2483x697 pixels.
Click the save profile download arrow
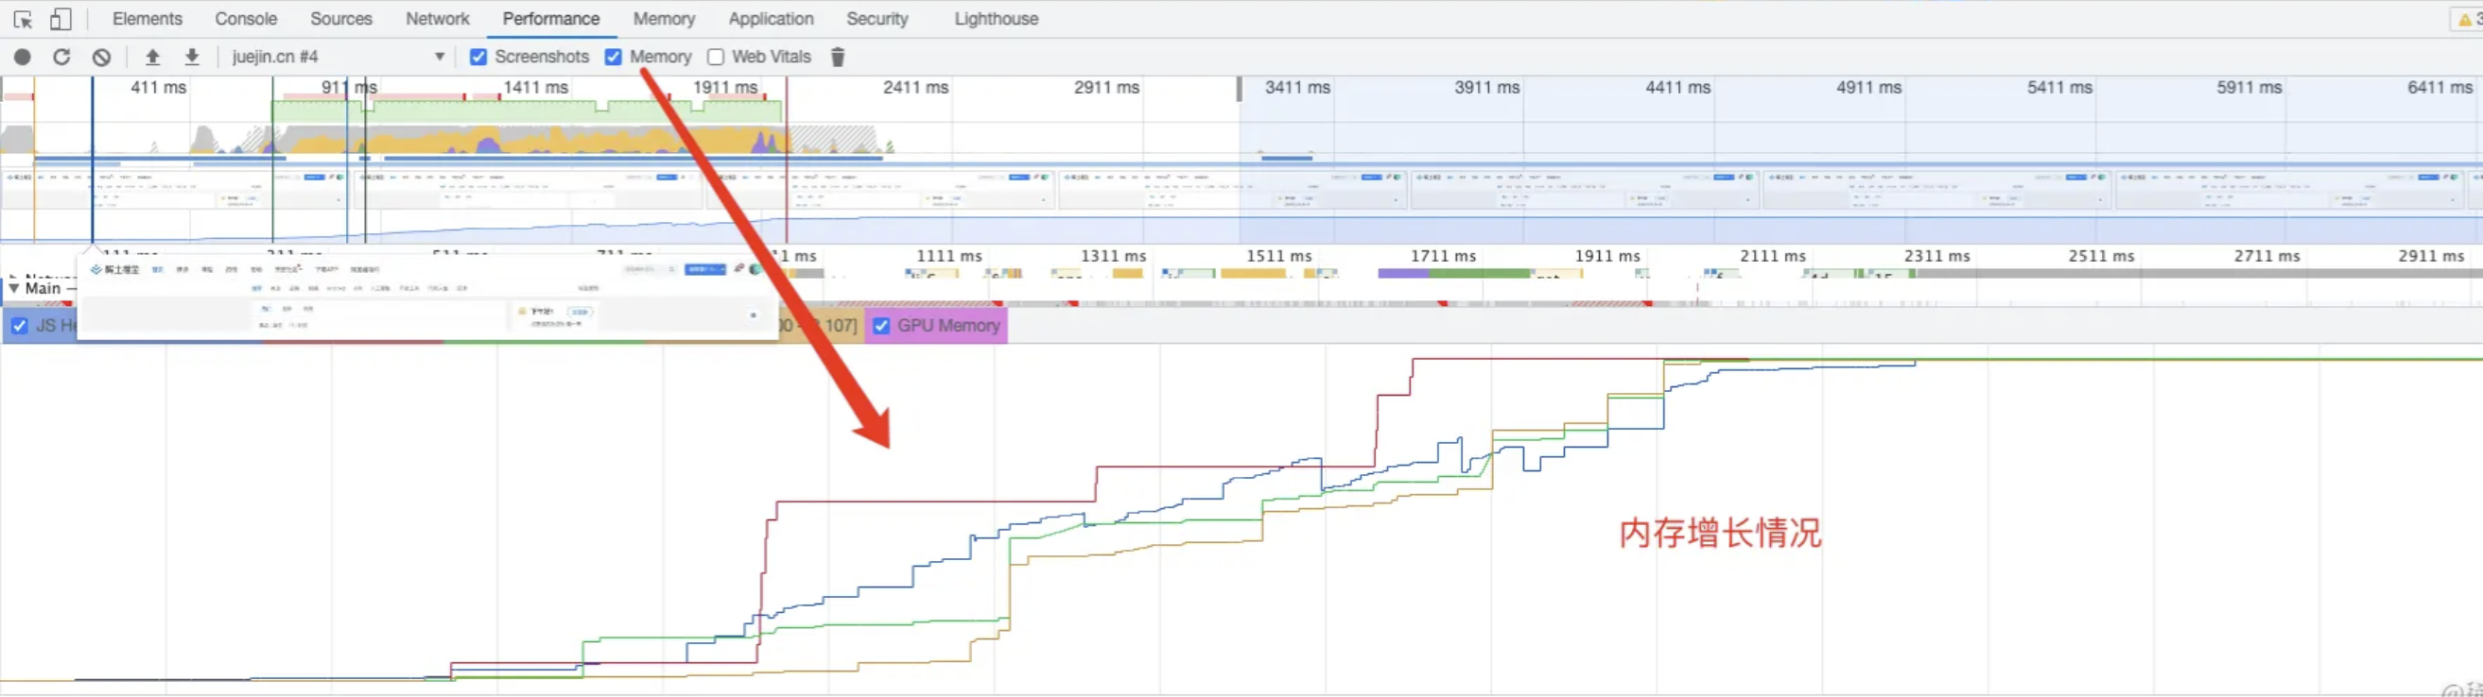(x=192, y=57)
